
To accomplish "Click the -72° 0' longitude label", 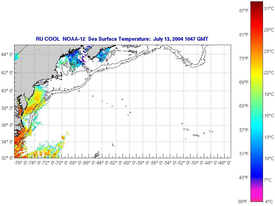I will [48, 163].
